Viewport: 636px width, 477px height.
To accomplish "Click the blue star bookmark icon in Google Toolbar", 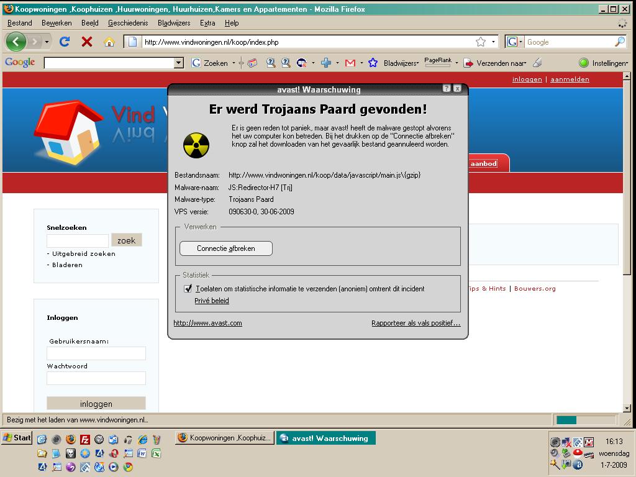I will coord(373,63).
